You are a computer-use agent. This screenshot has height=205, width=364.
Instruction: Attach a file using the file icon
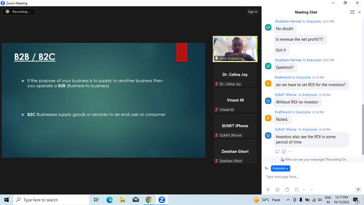[287, 190]
